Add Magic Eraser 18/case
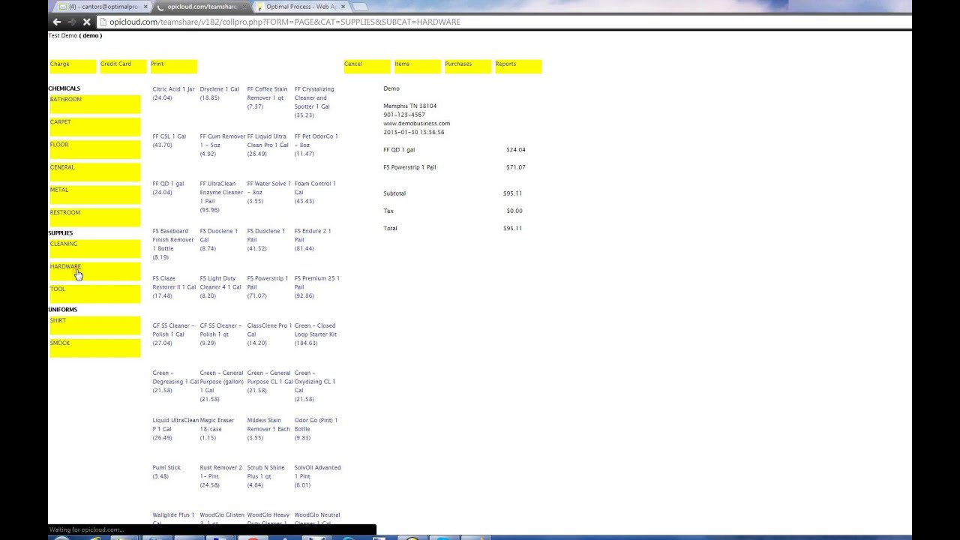Image resolution: width=960 pixels, height=540 pixels. (217, 428)
